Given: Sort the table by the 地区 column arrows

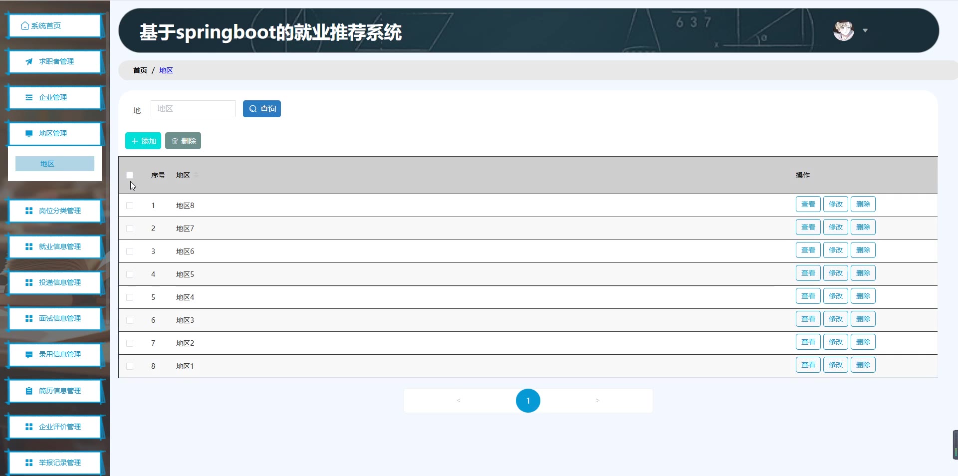Looking at the screenshot, I should coord(196,175).
